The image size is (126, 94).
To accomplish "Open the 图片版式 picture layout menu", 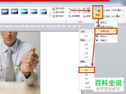I will 59,16.
